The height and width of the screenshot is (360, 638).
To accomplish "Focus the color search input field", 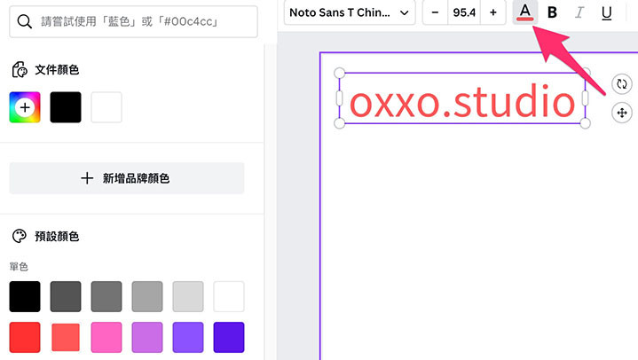I will click(x=133, y=21).
